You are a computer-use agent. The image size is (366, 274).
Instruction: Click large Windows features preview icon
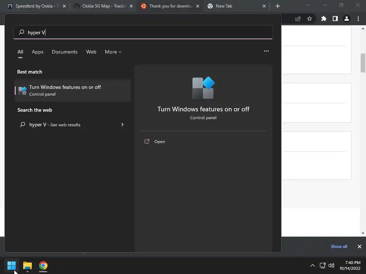click(203, 88)
